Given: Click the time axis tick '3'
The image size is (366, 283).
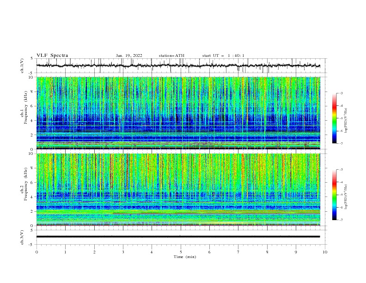Looking at the screenshot, I should (123, 252).
